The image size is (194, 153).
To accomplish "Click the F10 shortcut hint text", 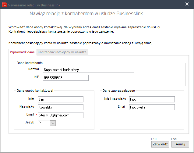I will tap(154, 139).
